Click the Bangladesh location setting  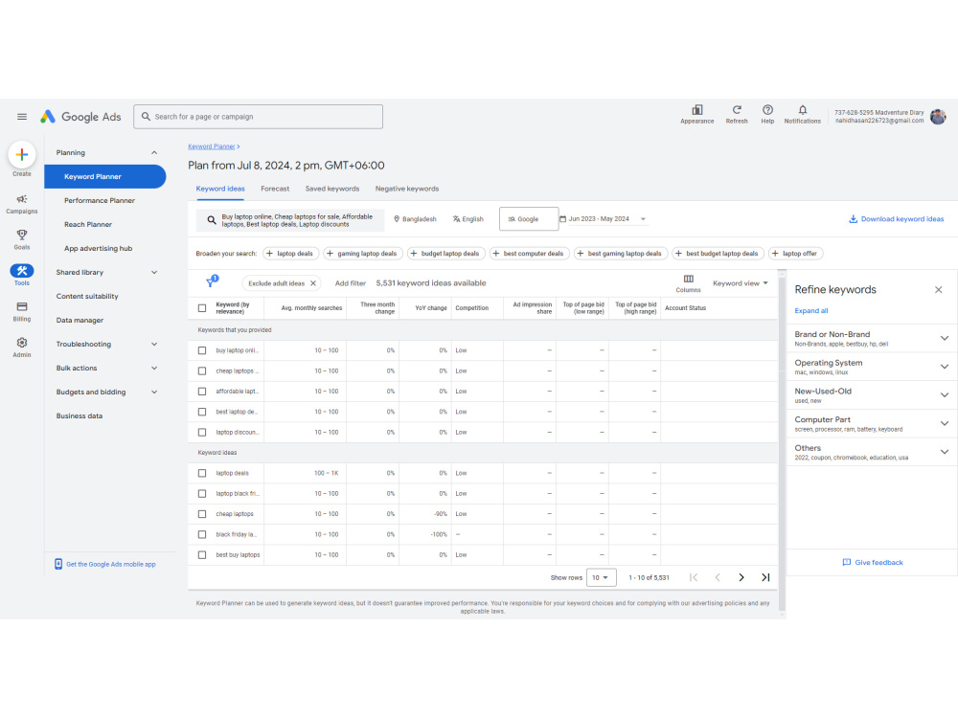(x=415, y=219)
